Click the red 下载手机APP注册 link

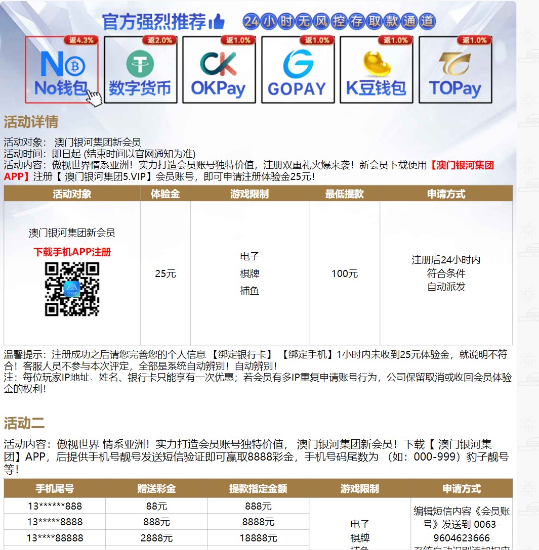coord(72,252)
